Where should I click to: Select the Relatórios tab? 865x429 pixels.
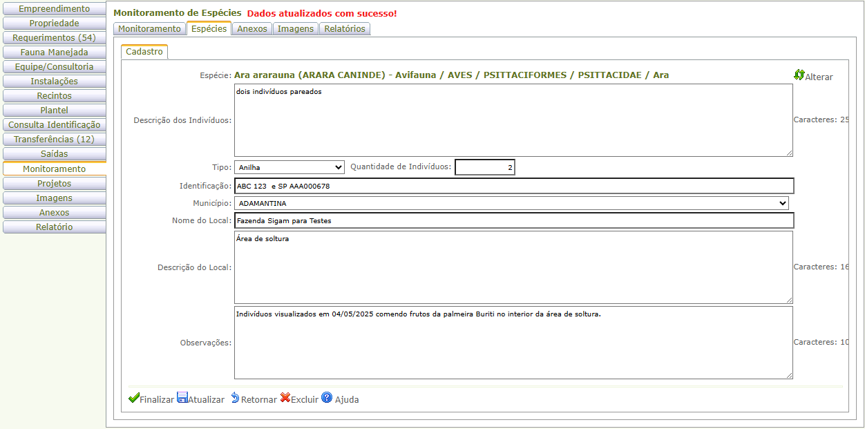click(x=344, y=29)
